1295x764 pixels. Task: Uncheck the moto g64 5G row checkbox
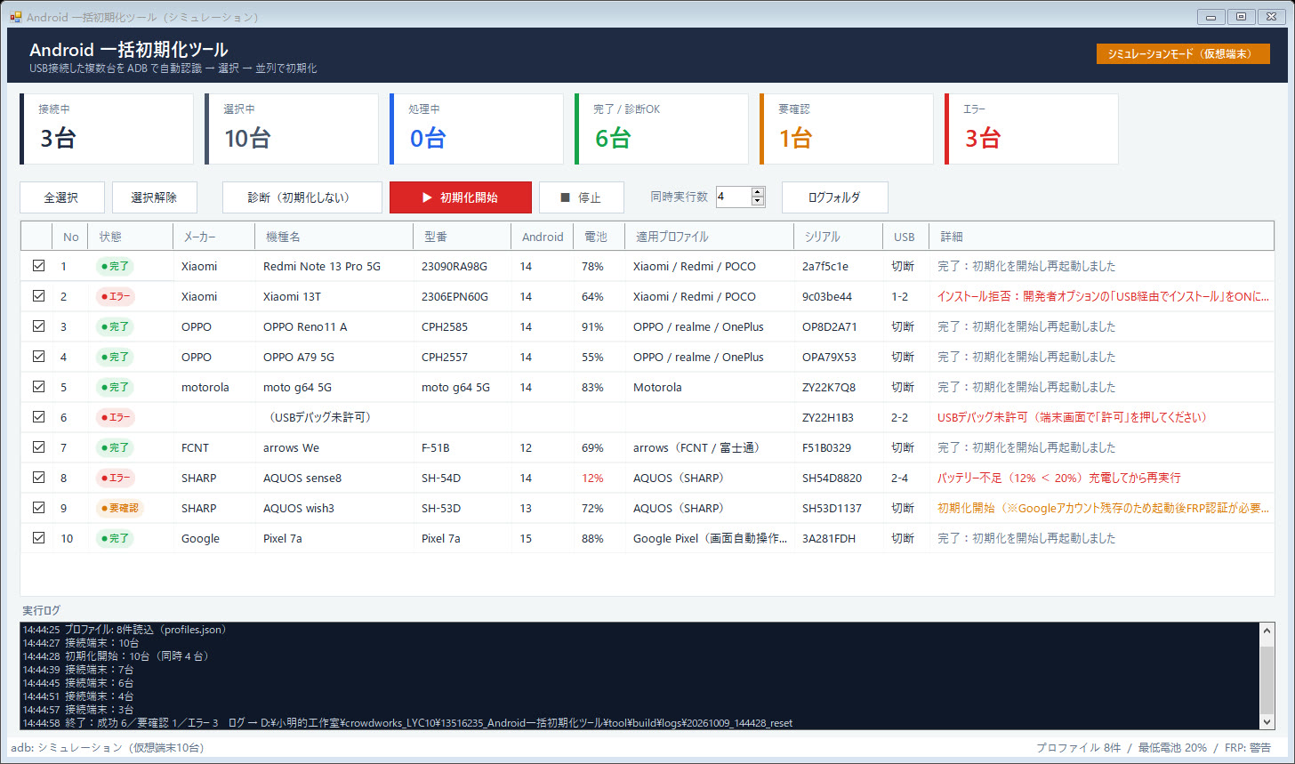[x=38, y=387]
